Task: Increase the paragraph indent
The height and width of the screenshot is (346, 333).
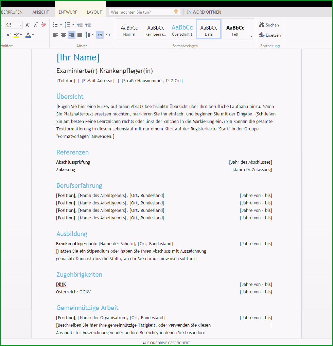Action: click(x=88, y=25)
